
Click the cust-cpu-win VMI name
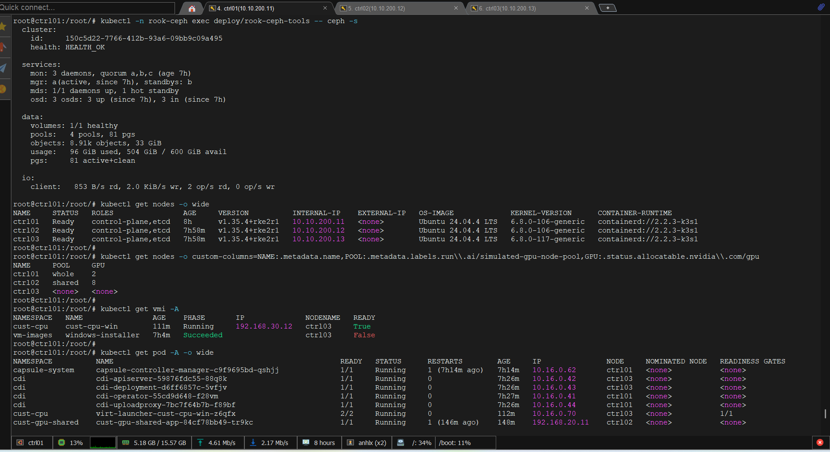point(92,326)
